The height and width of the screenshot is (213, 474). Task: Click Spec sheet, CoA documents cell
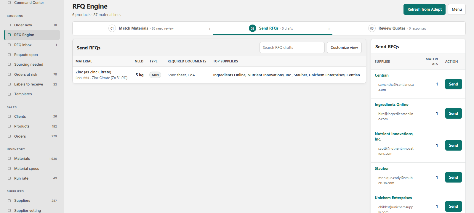(181, 75)
